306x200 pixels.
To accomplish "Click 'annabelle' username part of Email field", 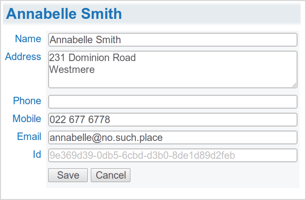I will click(x=70, y=137).
